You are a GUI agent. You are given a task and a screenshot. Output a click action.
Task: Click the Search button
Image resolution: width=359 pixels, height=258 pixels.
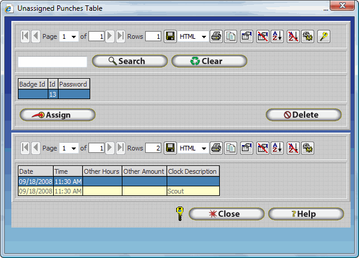pyautogui.click(x=130, y=61)
